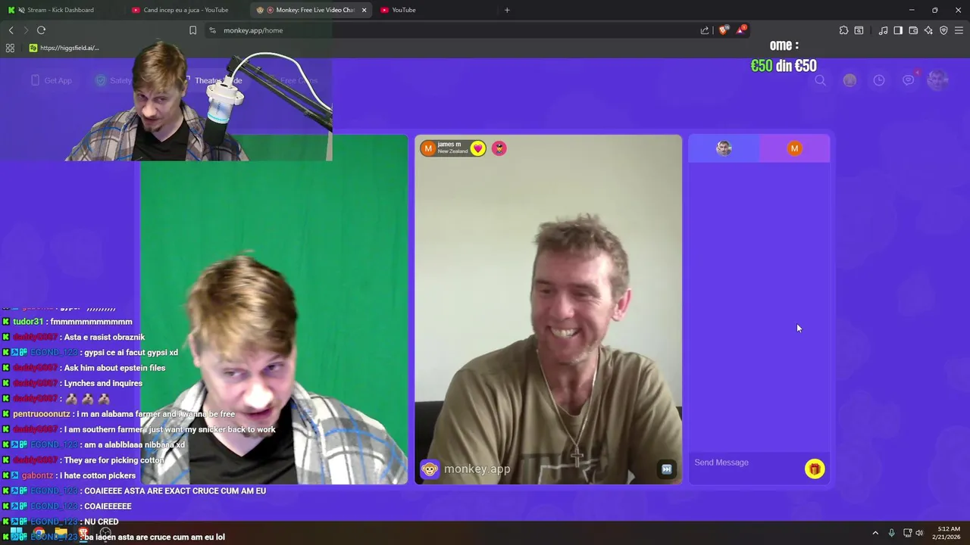Click username gabontz in chat overlay

(37, 475)
